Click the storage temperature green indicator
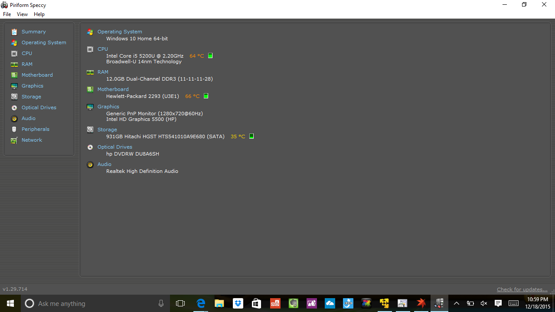This screenshot has width=555, height=312. [251, 136]
